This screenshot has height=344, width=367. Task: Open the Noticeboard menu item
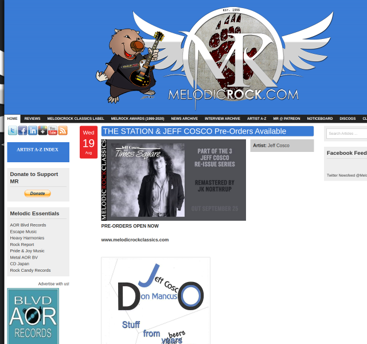320,119
